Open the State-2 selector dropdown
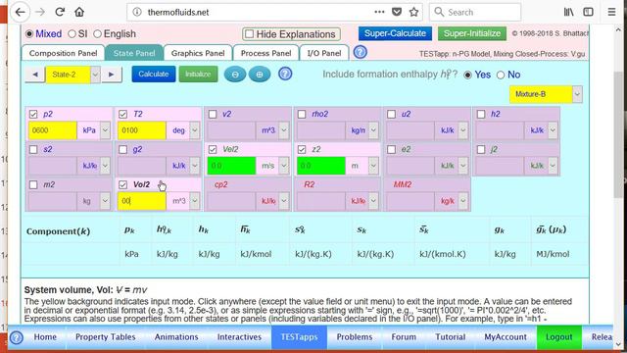 (x=95, y=75)
